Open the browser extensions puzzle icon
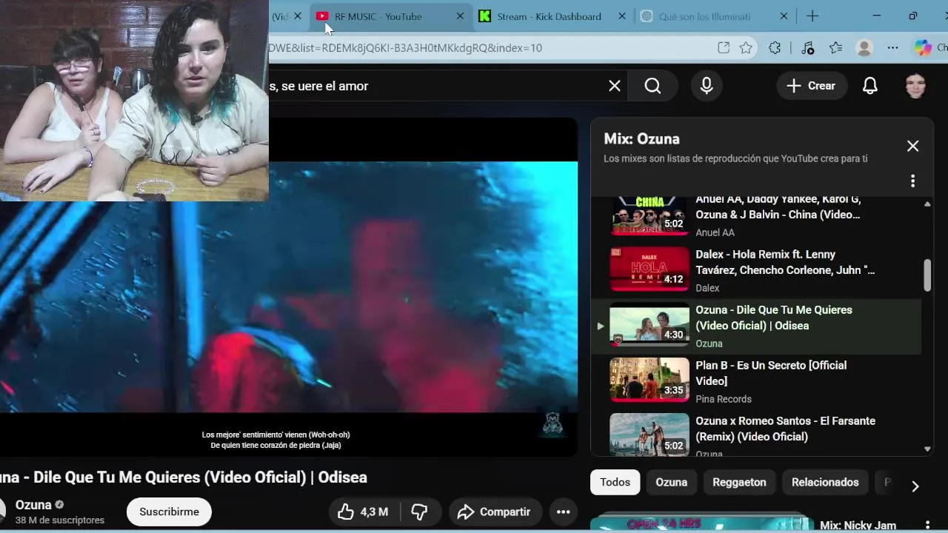The image size is (948, 533). click(775, 48)
